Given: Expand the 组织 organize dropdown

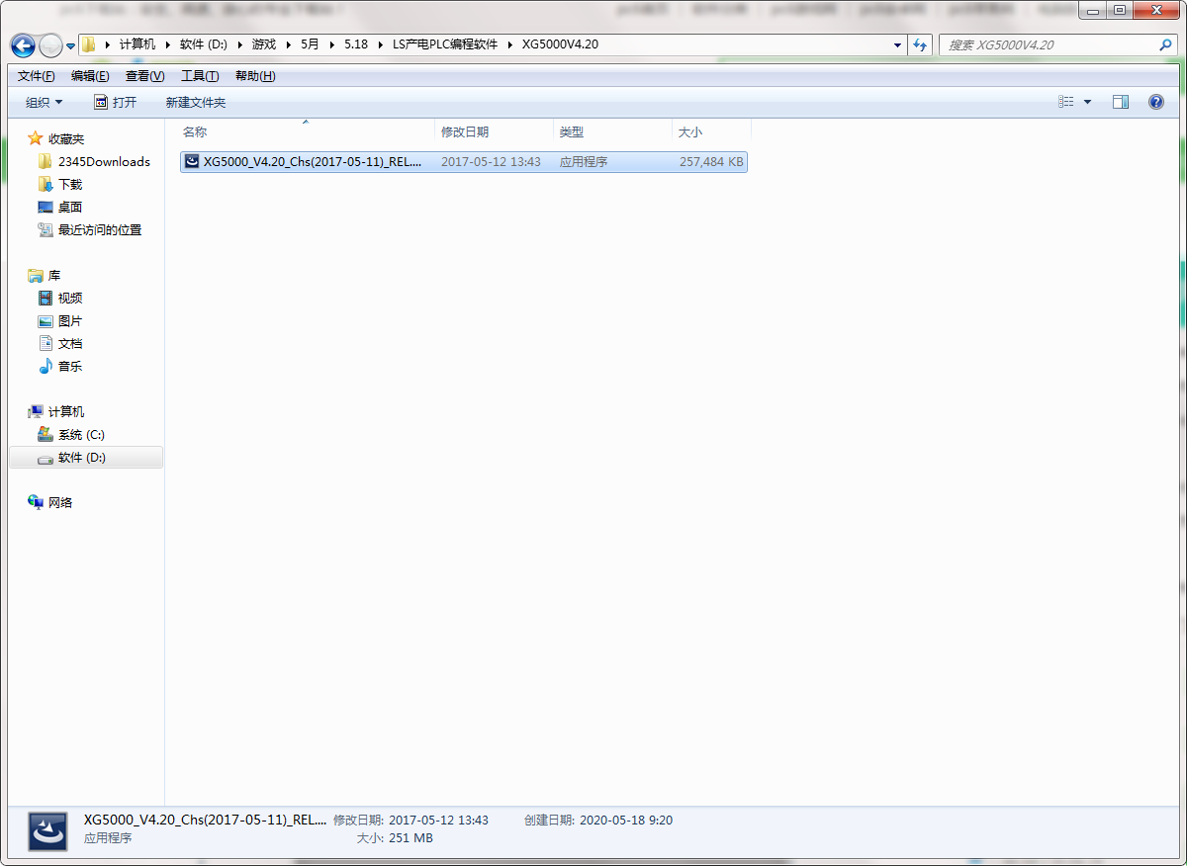Looking at the screenshot, I should tap(44, 103).
